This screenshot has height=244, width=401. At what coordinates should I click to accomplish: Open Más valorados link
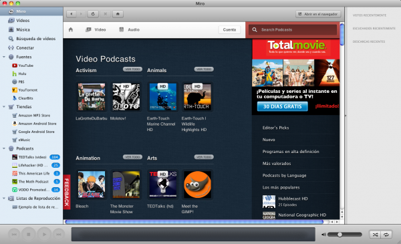(x=277, y=163)
